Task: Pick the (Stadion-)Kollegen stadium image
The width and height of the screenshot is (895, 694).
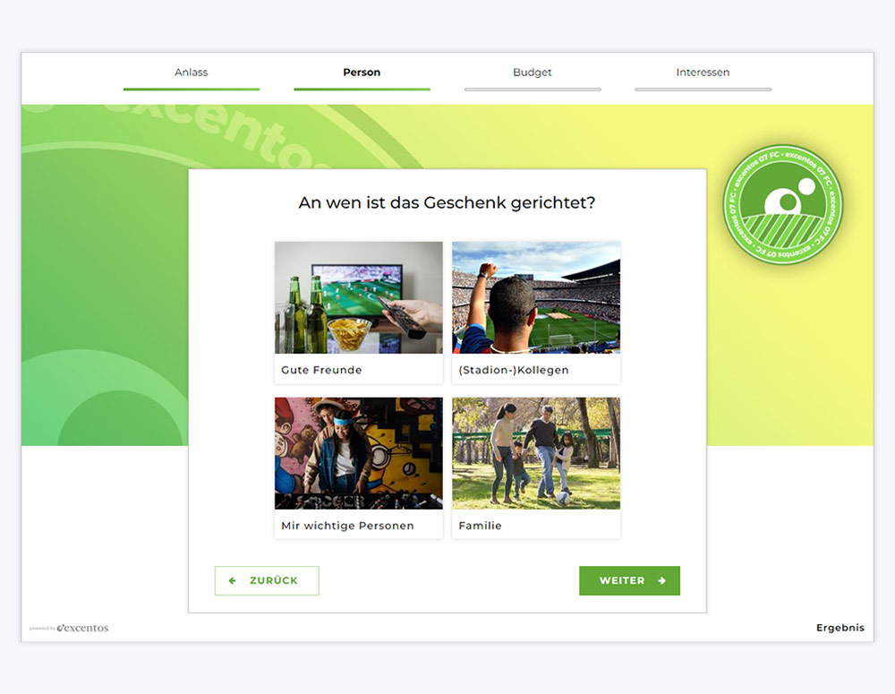Action: [536, 297]
